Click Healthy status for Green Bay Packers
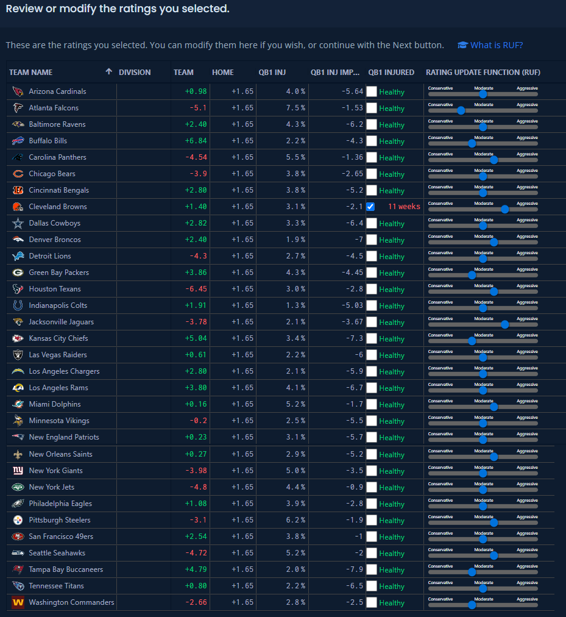Screen dimensions: 566x617 click(x=392, y=273)
